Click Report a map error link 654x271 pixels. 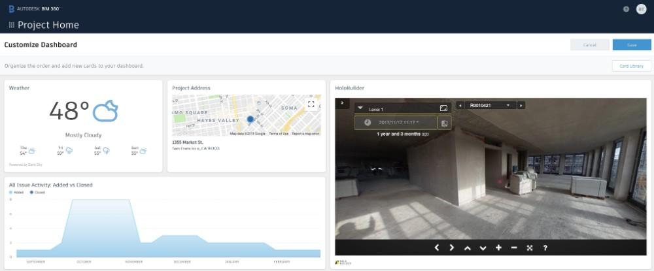(x=305, y=134)
